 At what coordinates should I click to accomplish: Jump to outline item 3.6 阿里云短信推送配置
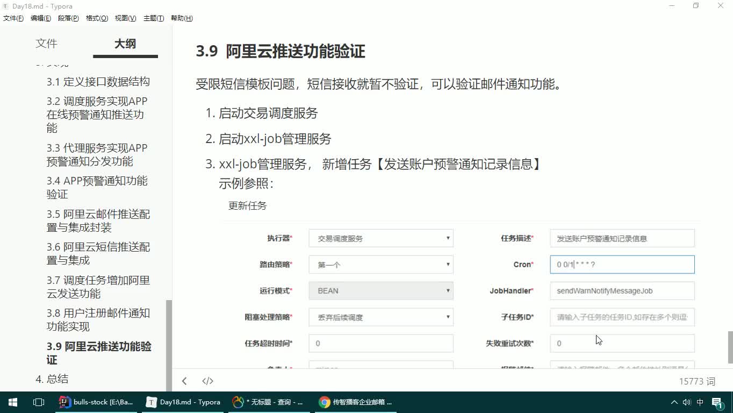(98, 253)
